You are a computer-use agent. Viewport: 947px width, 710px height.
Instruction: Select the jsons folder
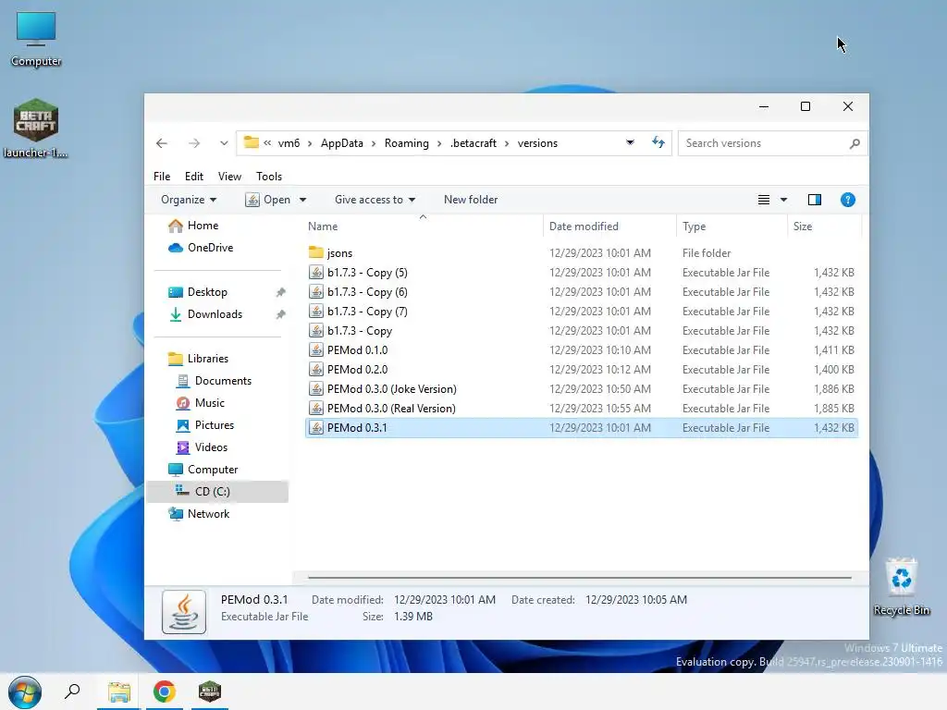581,253
